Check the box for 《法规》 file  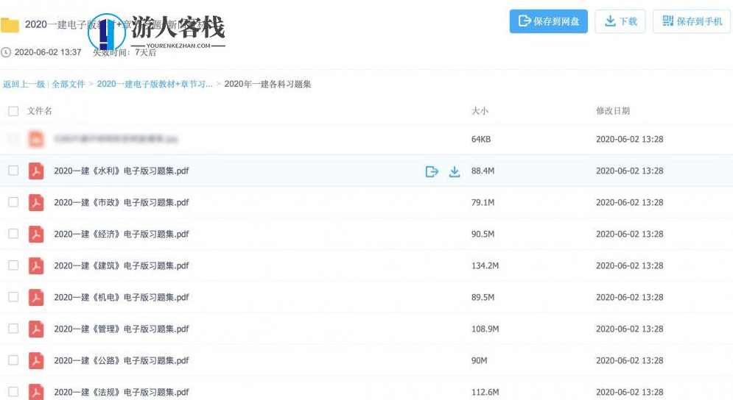[x=13, y=392]
